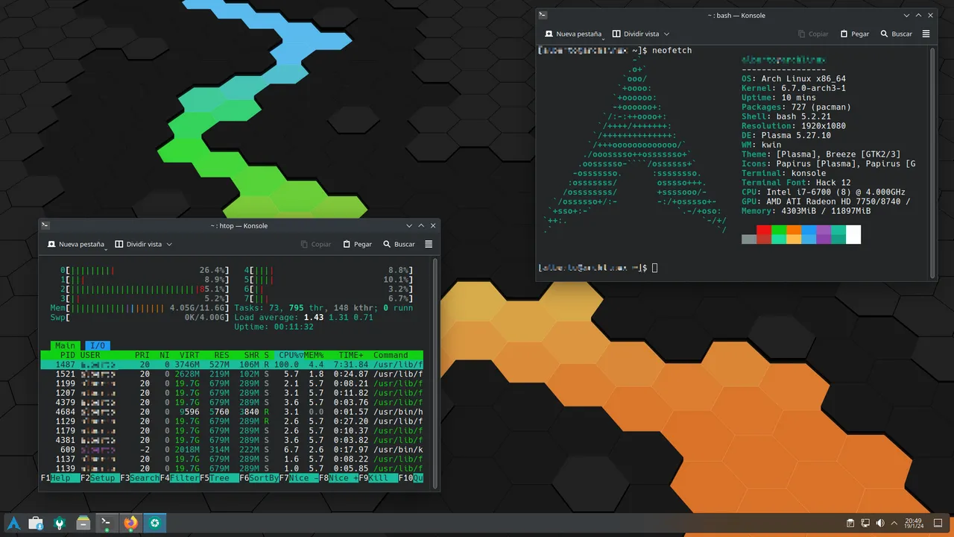Click Pegar paste in htop Konsole toolbar

357,244
